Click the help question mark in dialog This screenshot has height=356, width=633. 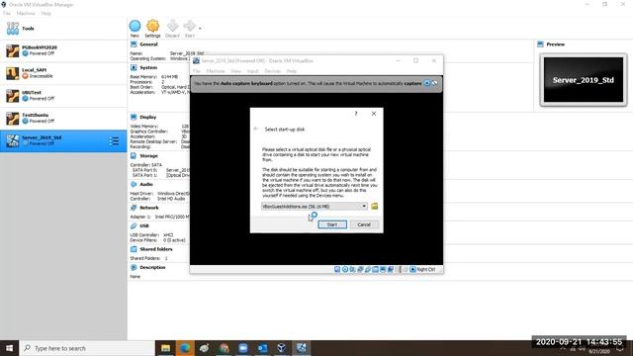[356, 114]
